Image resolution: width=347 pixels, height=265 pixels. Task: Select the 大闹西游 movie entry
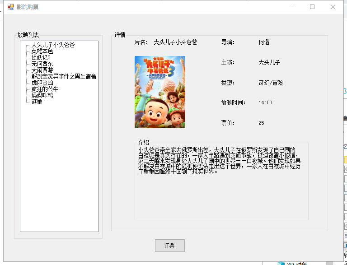42,70
